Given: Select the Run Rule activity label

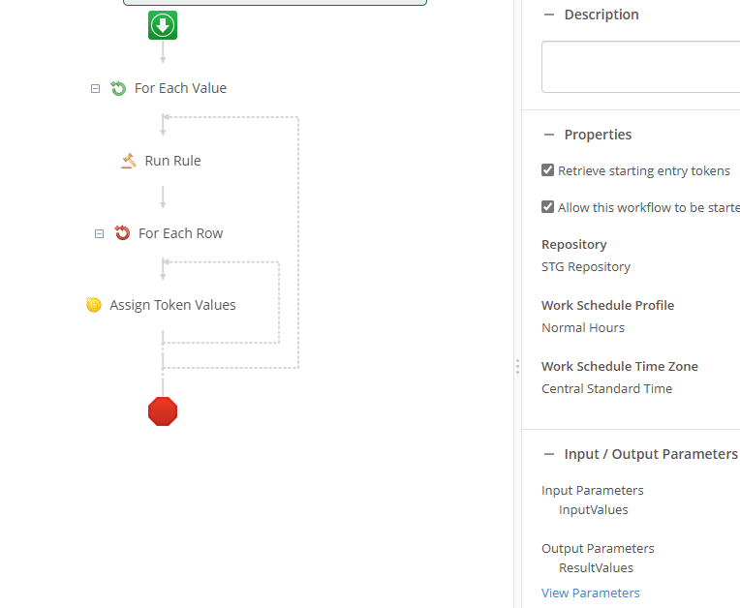Looking at the screenshot, I should pos(172,161).
